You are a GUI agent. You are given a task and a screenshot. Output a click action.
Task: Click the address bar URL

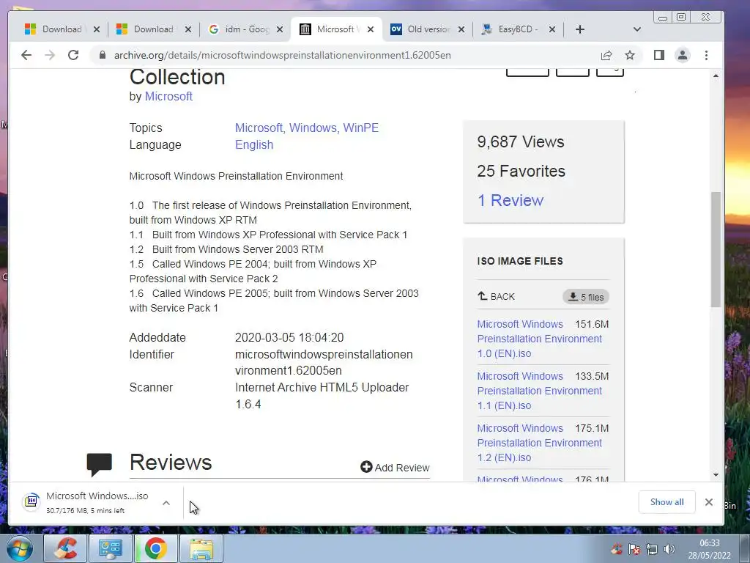282,55
